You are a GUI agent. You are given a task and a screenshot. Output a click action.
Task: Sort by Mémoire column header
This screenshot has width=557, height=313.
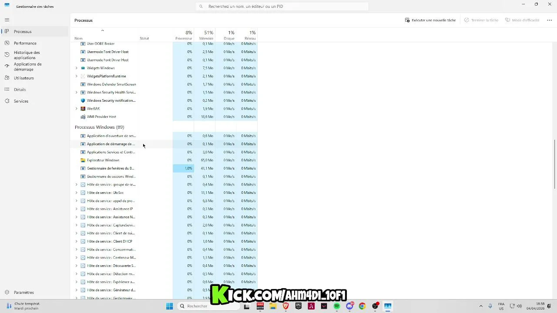204,35
